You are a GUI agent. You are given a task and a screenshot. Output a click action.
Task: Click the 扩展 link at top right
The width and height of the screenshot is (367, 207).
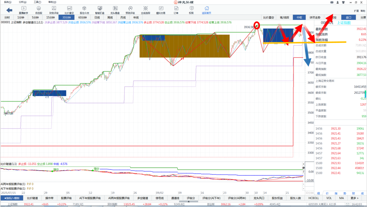click(356, 11)
